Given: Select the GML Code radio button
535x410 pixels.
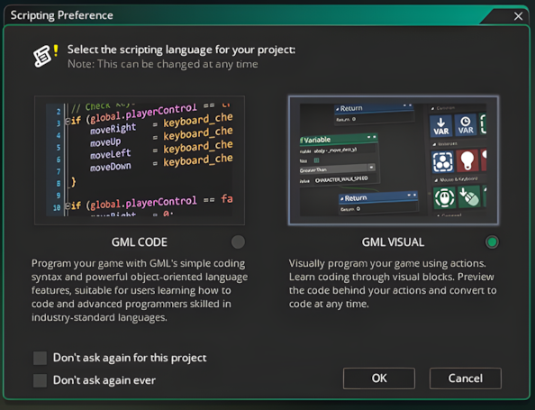Looking at the screenshot, I should (238, 242).
